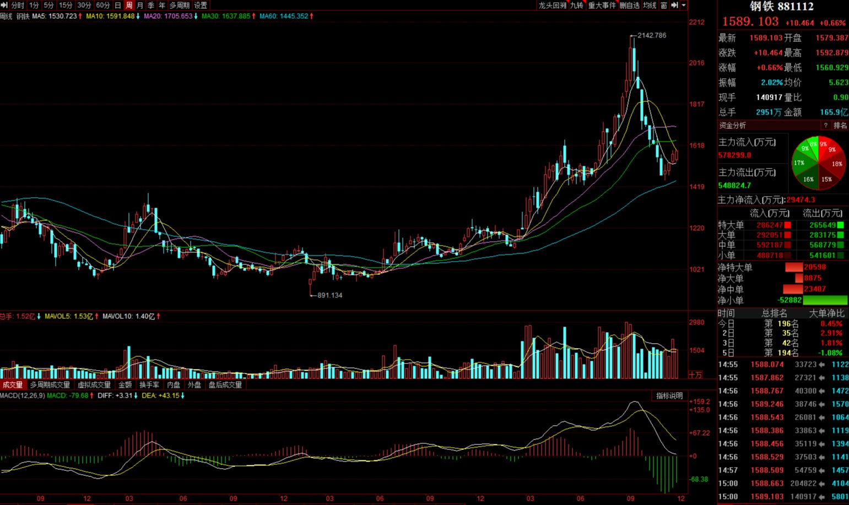The image size is (849, 505).
Task: Select the 30分 period
Action: [84, 5]
